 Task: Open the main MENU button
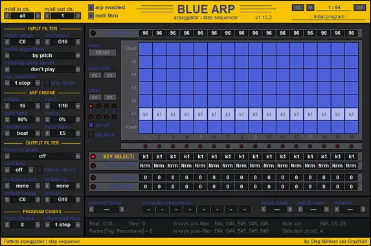pos(102,52)
